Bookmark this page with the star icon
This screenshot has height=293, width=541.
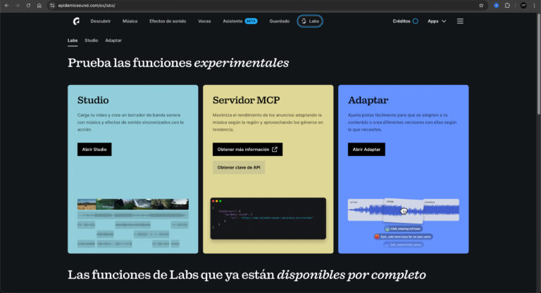click(x=481, y=5)
